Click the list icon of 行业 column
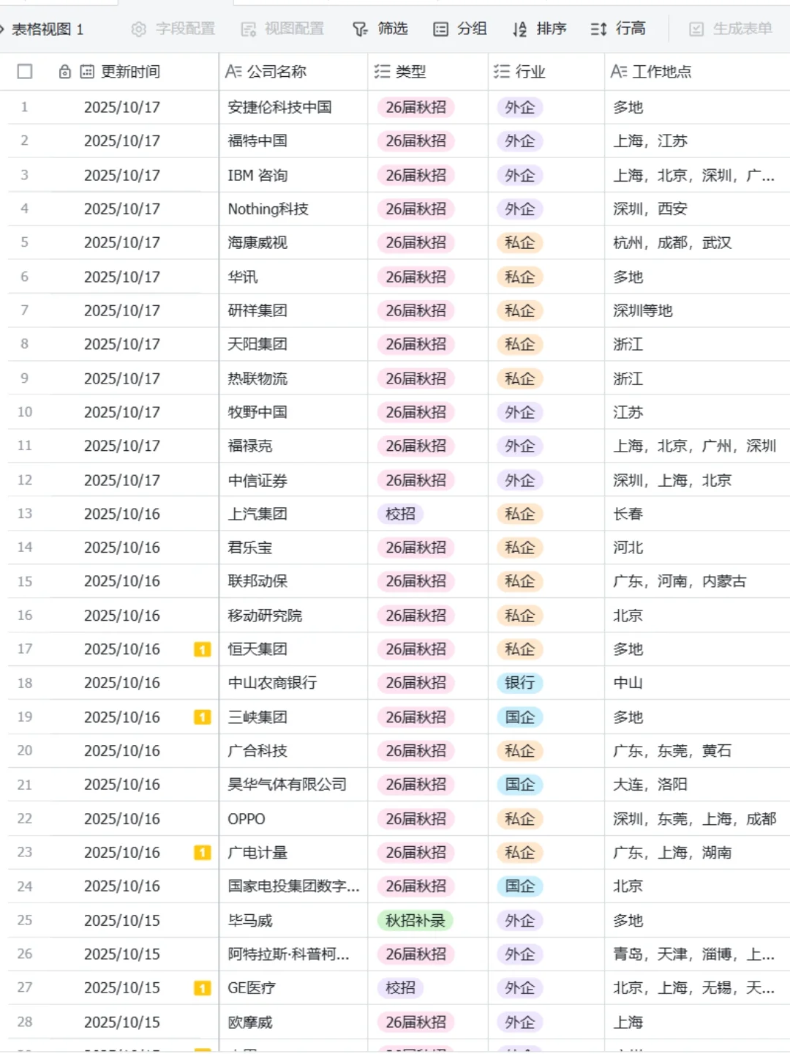This screenshot has width=790, height=1054. point(502,71)
